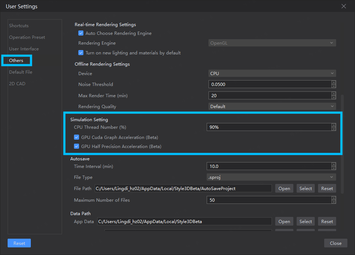Toggle Auto Choose Rendering Engine checkbox
The image size is (355, 255).
[x=81, y=33]
